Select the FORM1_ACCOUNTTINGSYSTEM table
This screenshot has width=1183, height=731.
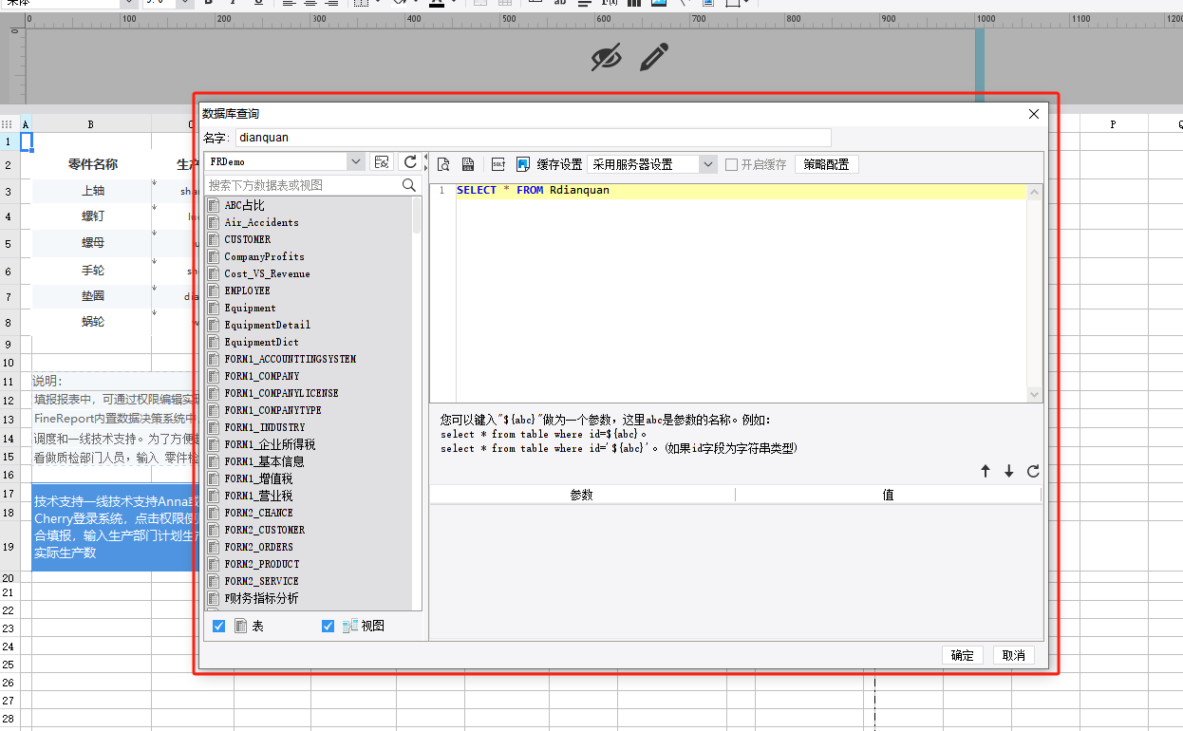[291, 359]
